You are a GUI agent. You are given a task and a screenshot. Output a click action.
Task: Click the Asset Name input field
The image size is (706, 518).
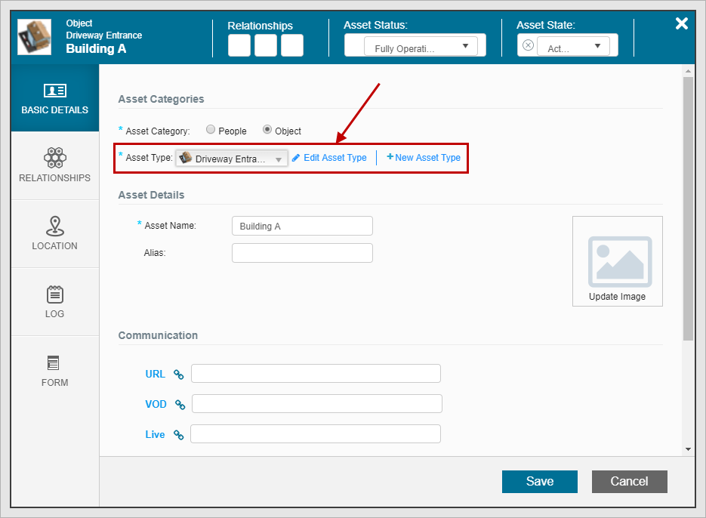tap(302, 226)
